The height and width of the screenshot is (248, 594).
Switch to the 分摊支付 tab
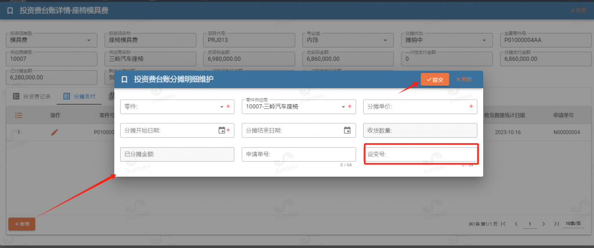tap(79, 96)
